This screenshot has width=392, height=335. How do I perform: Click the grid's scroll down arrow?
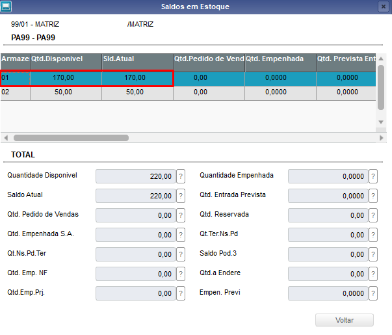[x=381, y=122]
